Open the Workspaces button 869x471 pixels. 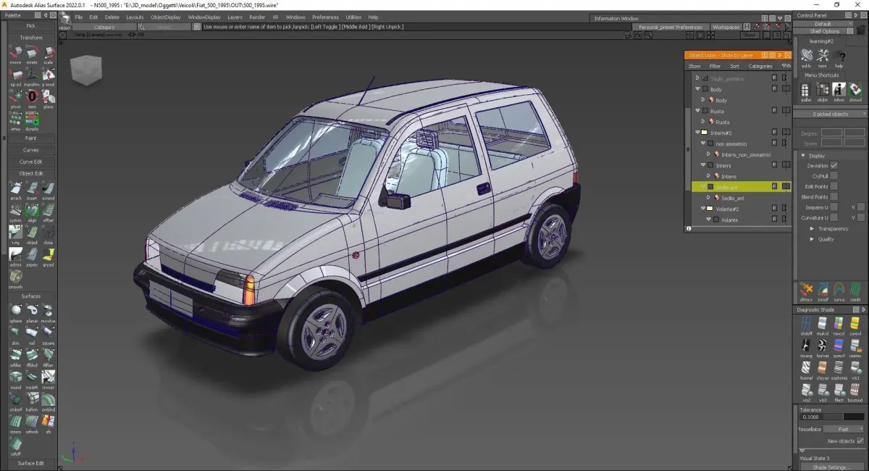[726, 27]
